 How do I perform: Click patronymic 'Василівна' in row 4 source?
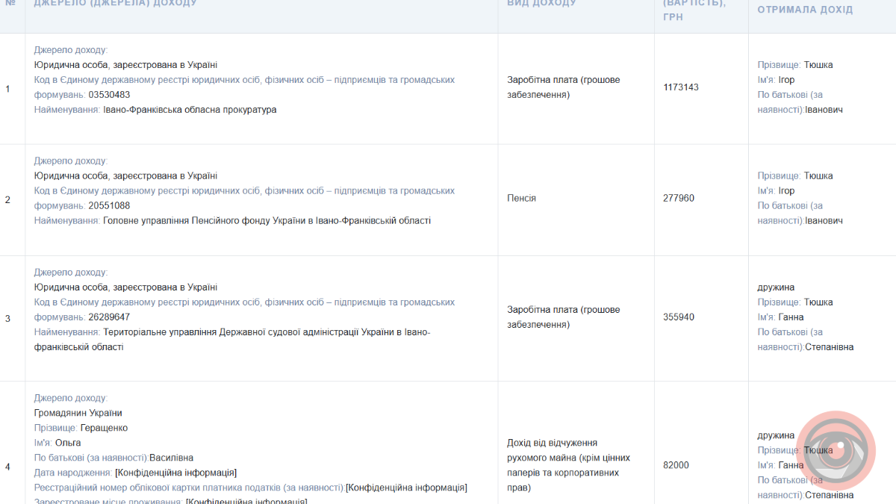[171, 458]
